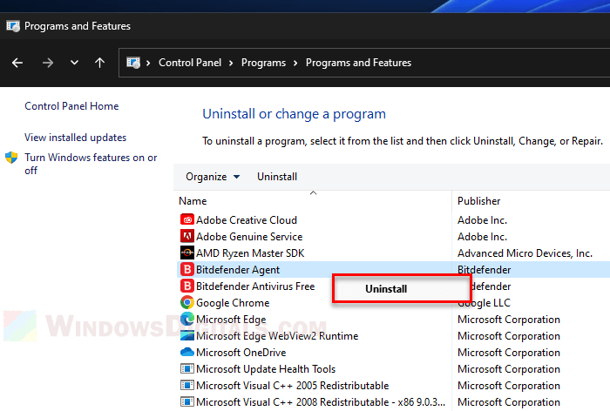Open Turn Windows features on or off
The height and width of the screenshot is (411, 610).
tap(91, 164)
